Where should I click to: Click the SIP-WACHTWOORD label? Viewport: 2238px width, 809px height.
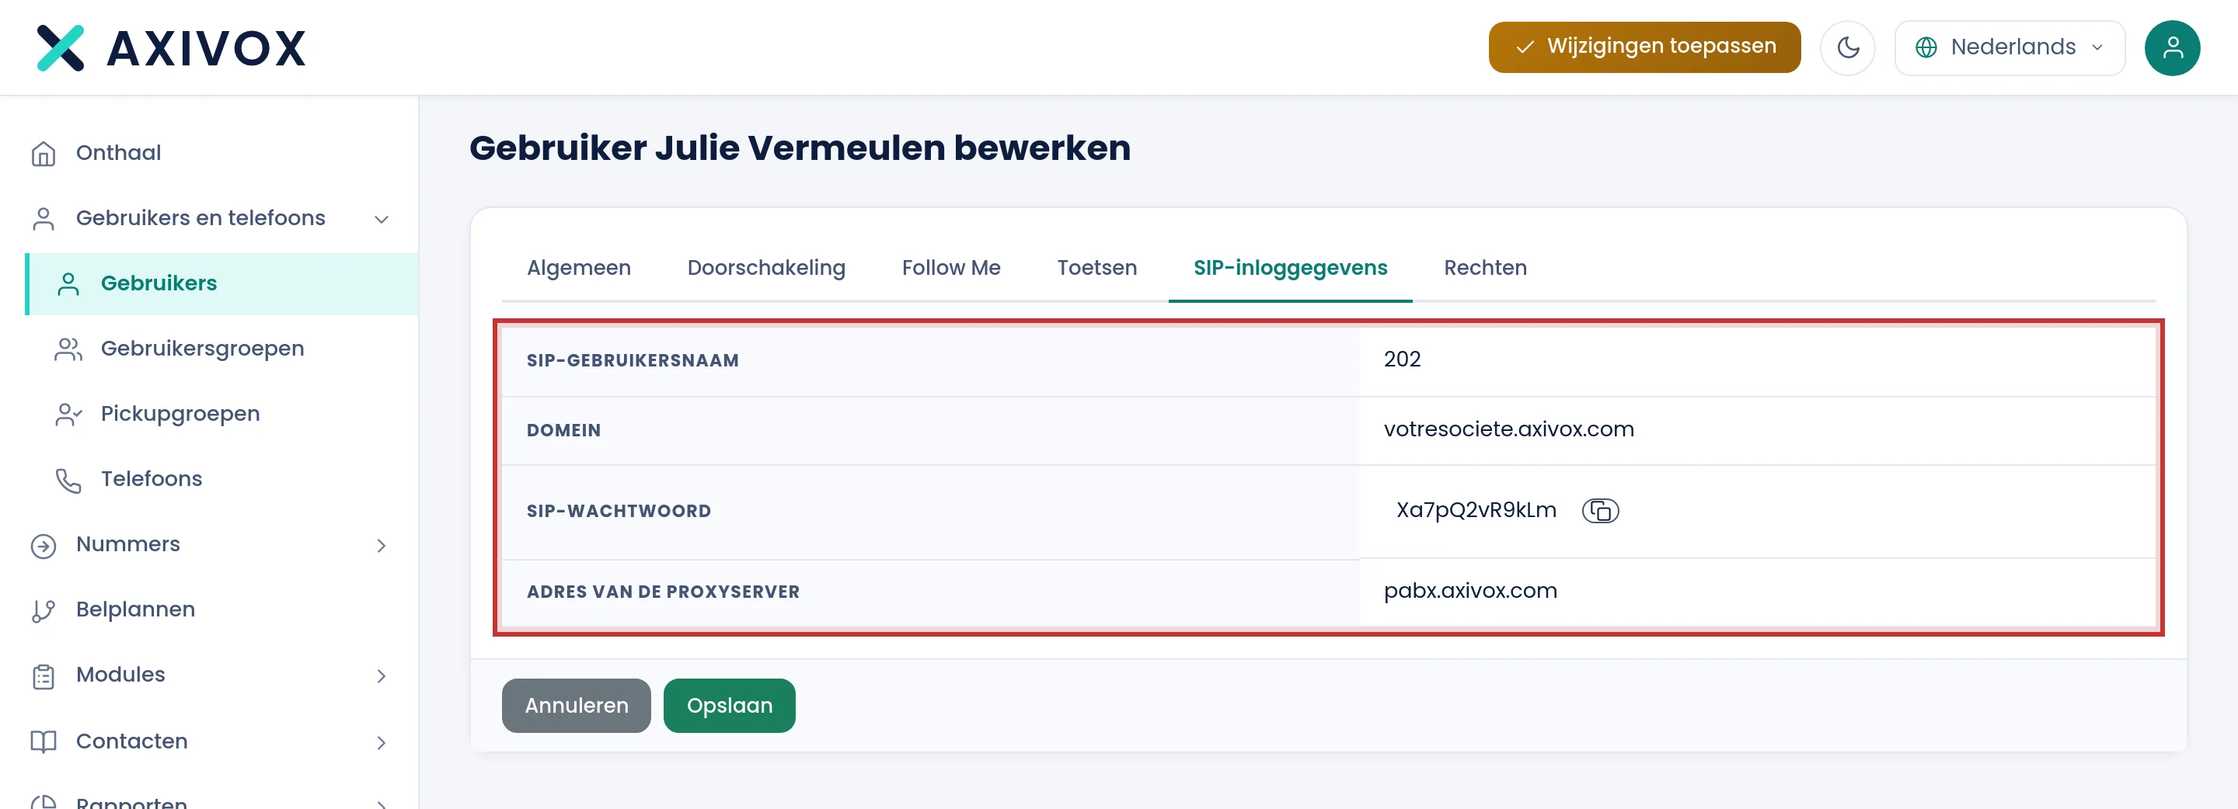(x=619, y=512)
